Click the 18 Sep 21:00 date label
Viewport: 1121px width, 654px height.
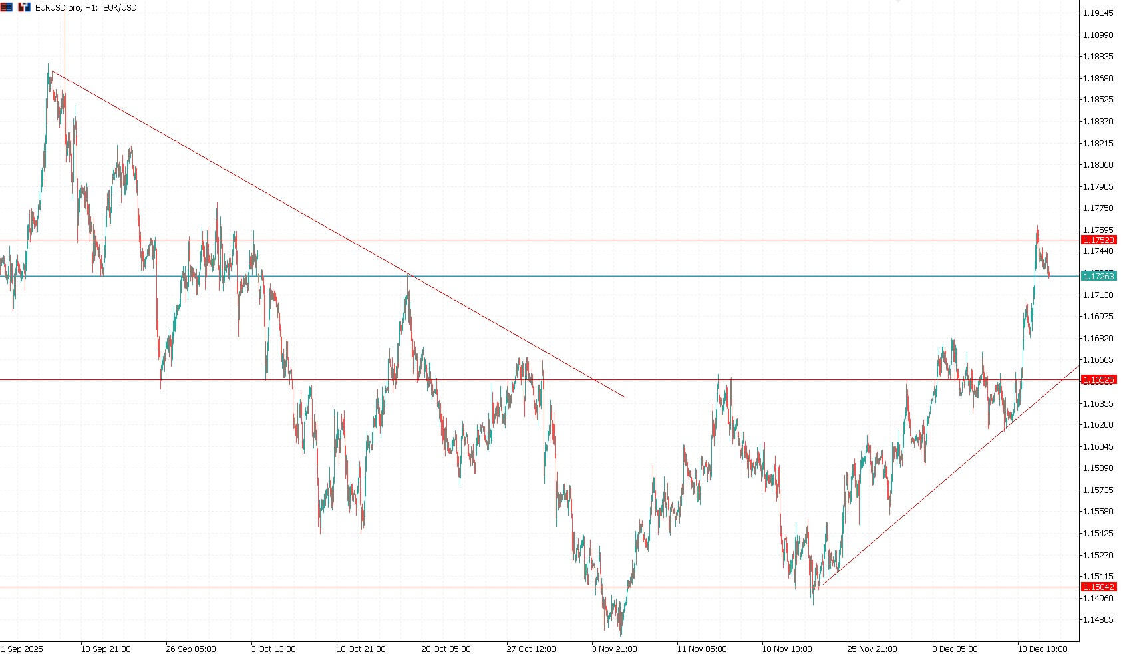[106, 649]
